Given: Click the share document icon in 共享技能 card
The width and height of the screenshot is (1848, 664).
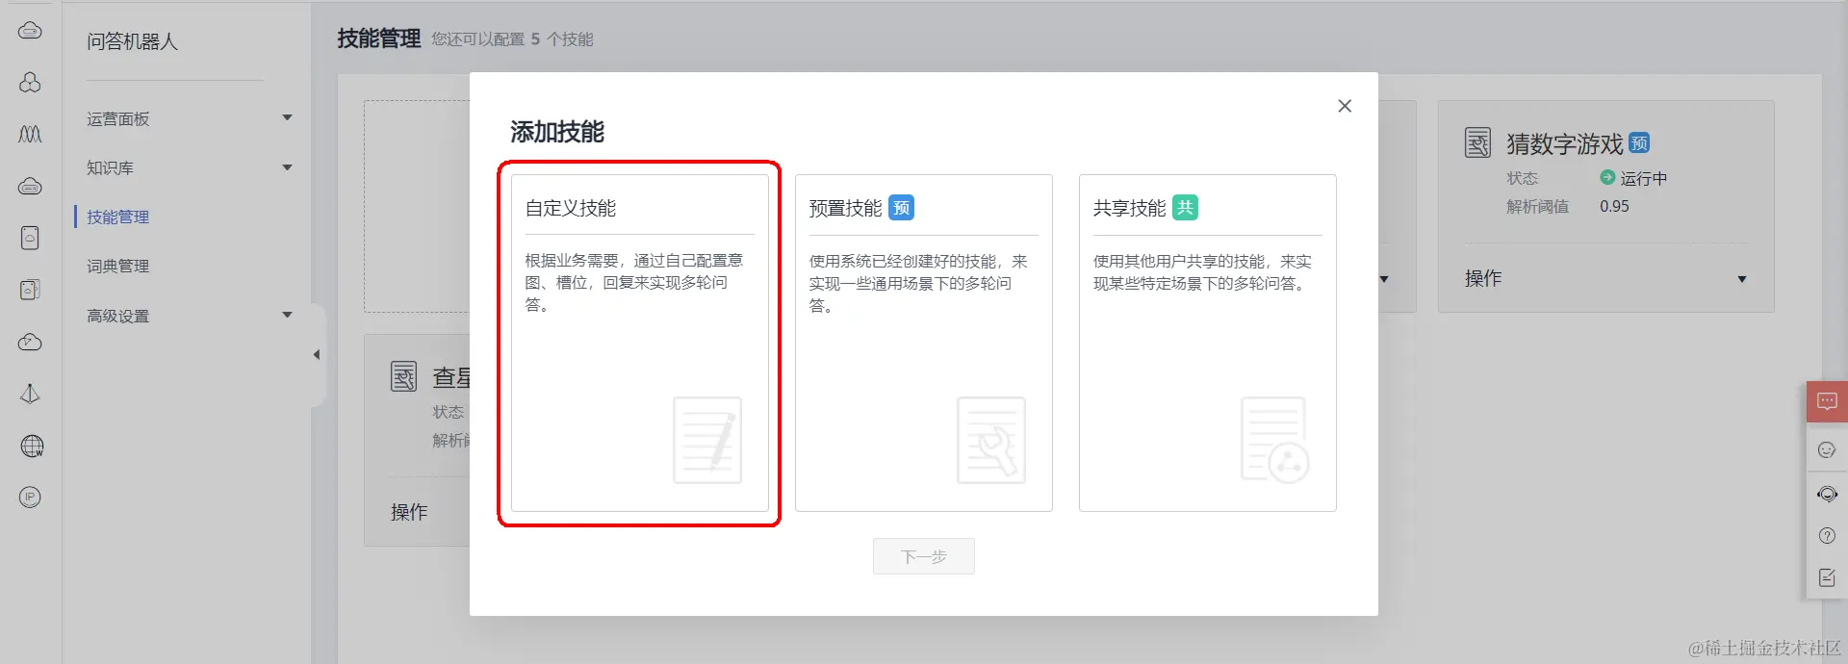Looking at the screenshot, I should [x=1275, y=440].
